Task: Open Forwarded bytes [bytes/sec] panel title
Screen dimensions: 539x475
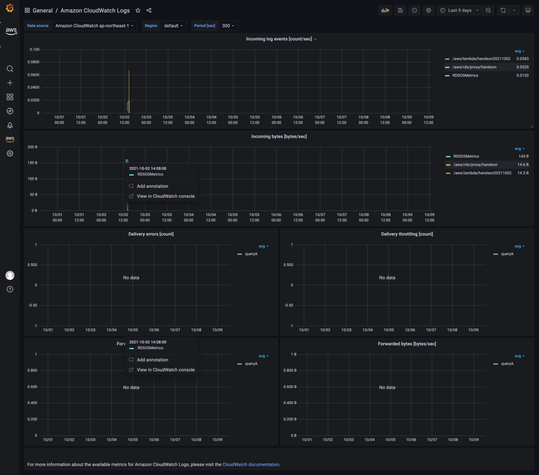Action: click(407, 344)
